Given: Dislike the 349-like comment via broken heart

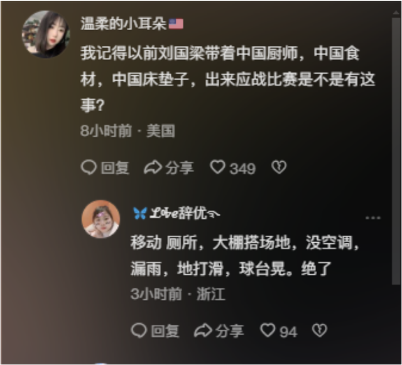Looking at the screenshot, I should tap(279, 167).
